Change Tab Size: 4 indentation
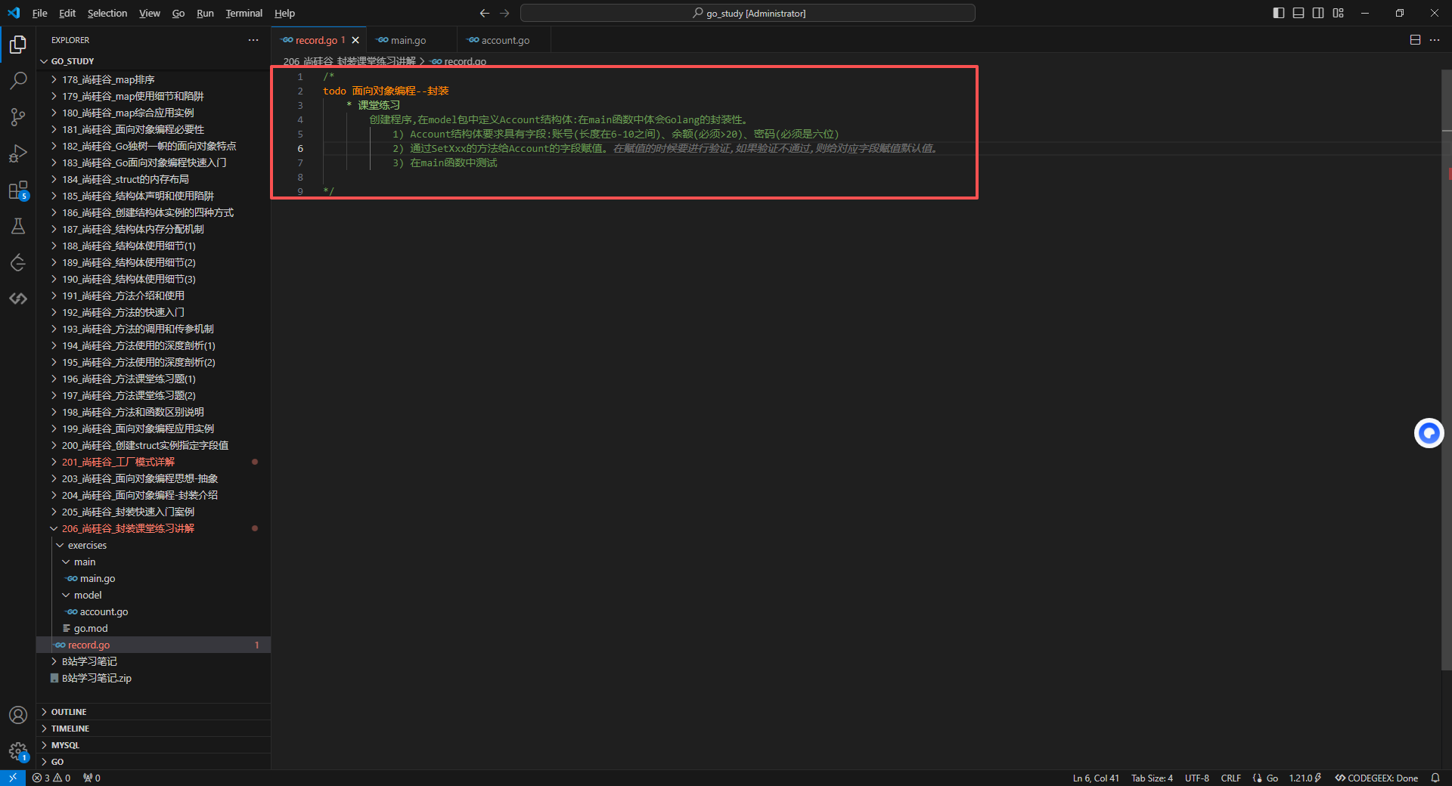 tap(1152, 778)
